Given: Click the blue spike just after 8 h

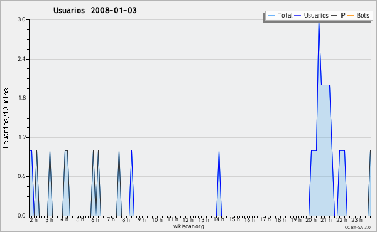Looking at the screenshot, I should pos(131,183).
